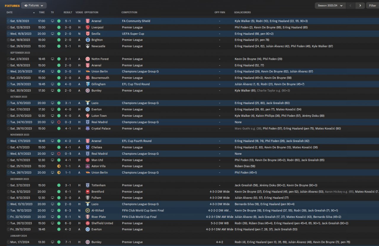This screenshot has height=246, width=379.
Task: Click the Phil Foden (45+1) goalscorer text
Action: tap(246, 172)
